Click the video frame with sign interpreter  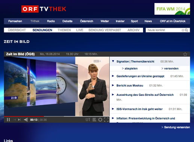(x=57, y=86)
